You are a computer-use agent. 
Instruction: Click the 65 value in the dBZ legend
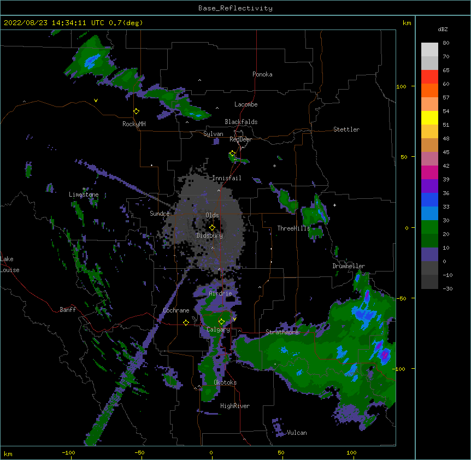[446, 70]
